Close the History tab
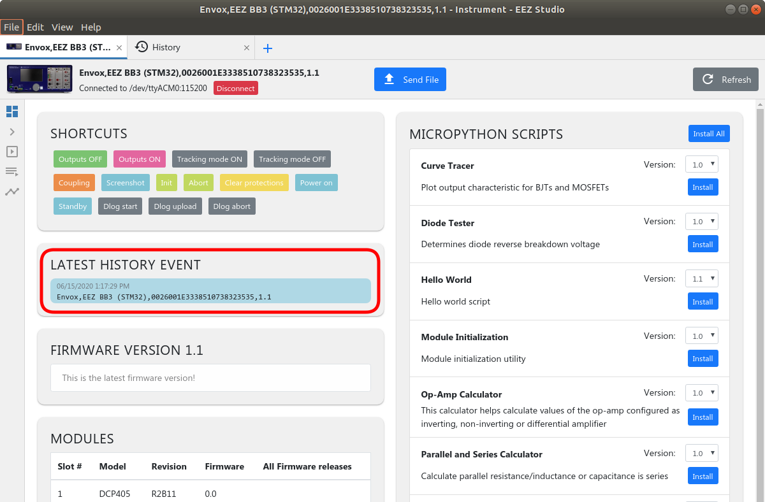Image resolution: width=765 pixels, height=502 pixels. [x=247, y=48]
